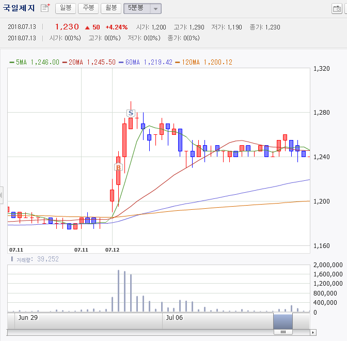Click the 5MA green legend entry
347x341 pixels.
coord(34,62)
